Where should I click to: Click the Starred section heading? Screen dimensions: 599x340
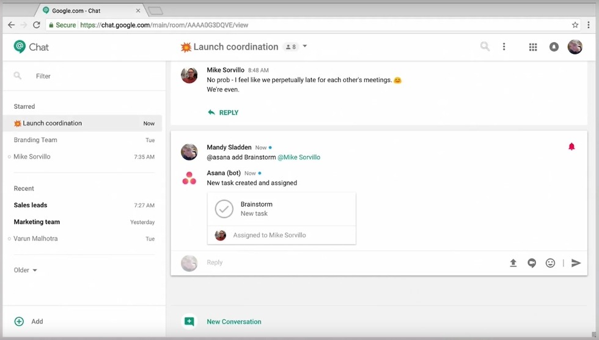24,106
